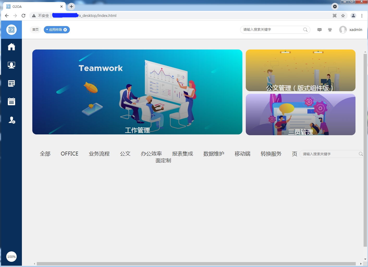Click the O2OA logo in sidebar
The width and height of the screenshot is (368, 267).
pyautogui.click(x=11, y=30)
